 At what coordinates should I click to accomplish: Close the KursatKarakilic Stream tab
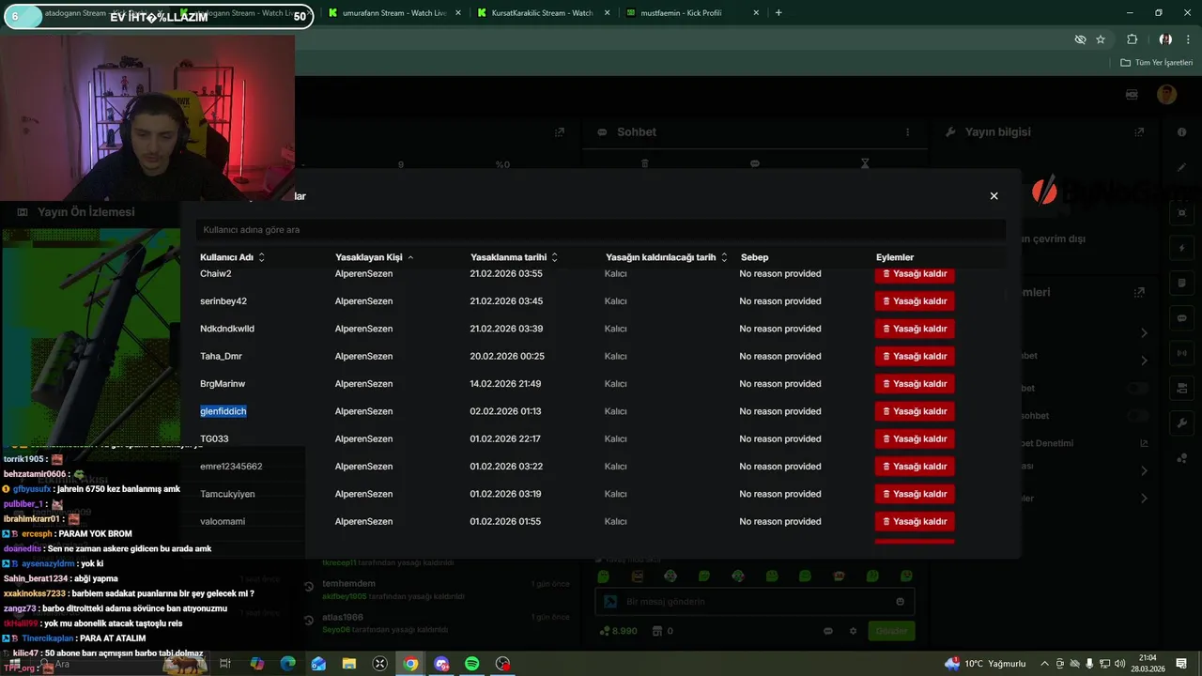pyautogui.click(x=605, y=13)
